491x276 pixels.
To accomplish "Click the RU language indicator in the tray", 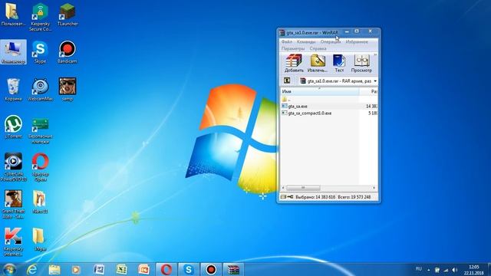I will pyautogui.click(x=419, y=269).
